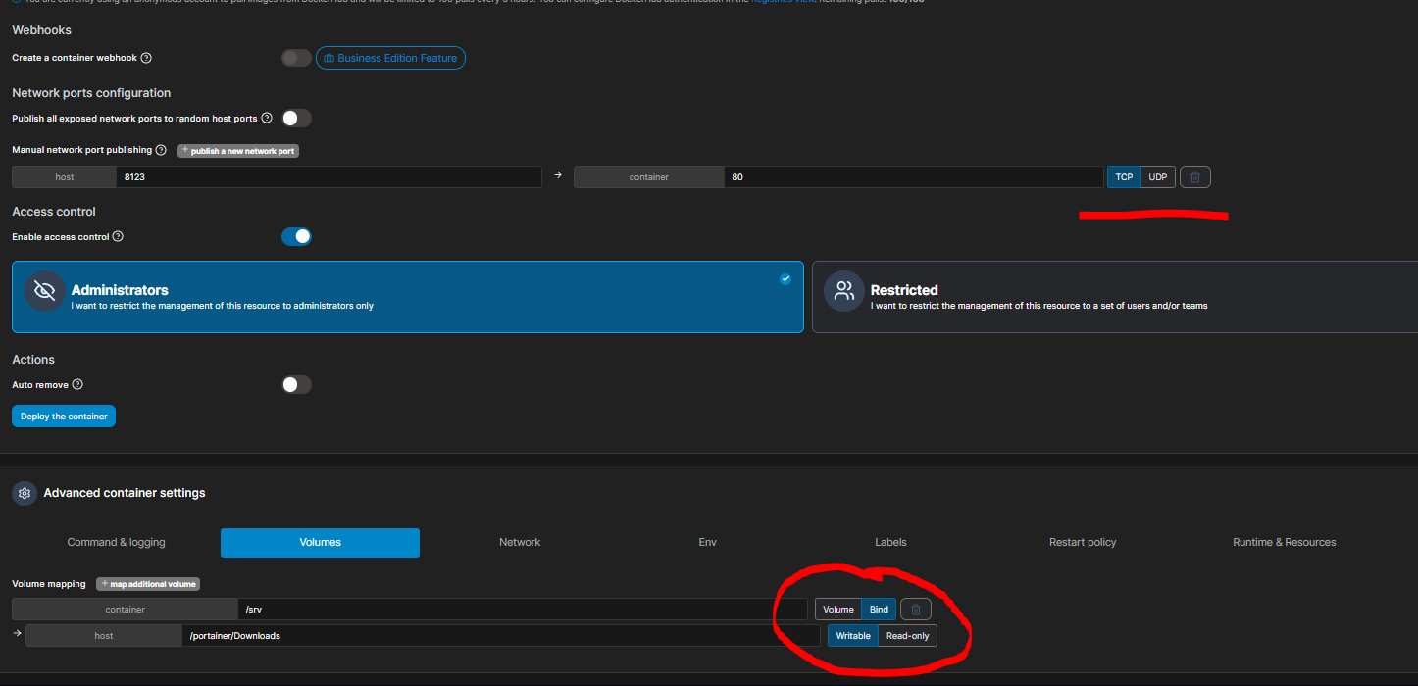This screenshot has width=1418, height=686.
Task: Select the Administrators access option
Action: tap(408, 297)
